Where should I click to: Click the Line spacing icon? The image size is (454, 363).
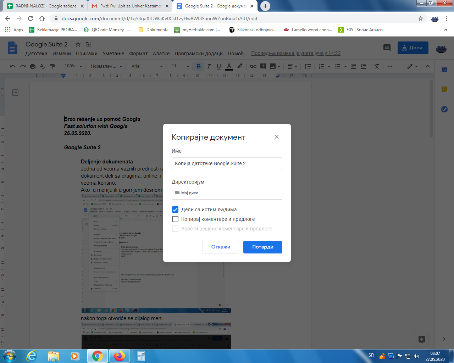pyautogui.click(x=308, y=66)
